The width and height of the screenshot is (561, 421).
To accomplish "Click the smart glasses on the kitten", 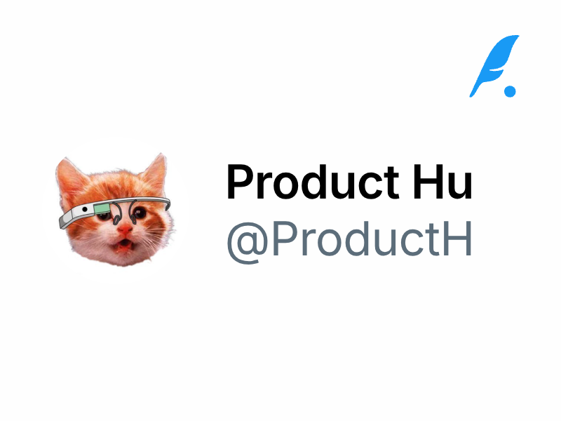I will [114, 212].
